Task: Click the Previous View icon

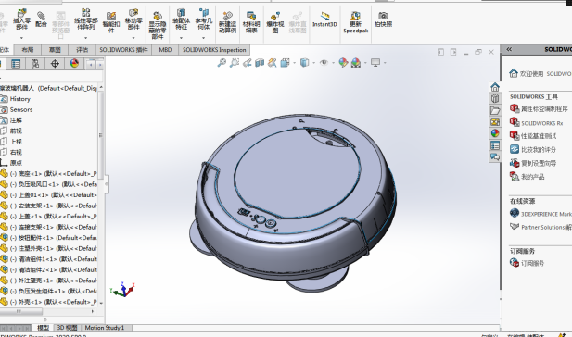Action: [x=247, y=63]
